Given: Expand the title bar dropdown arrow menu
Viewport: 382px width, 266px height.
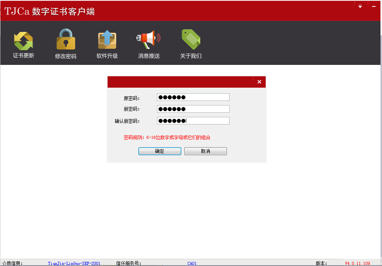Looking at the screenshot, I should (360, 6).
